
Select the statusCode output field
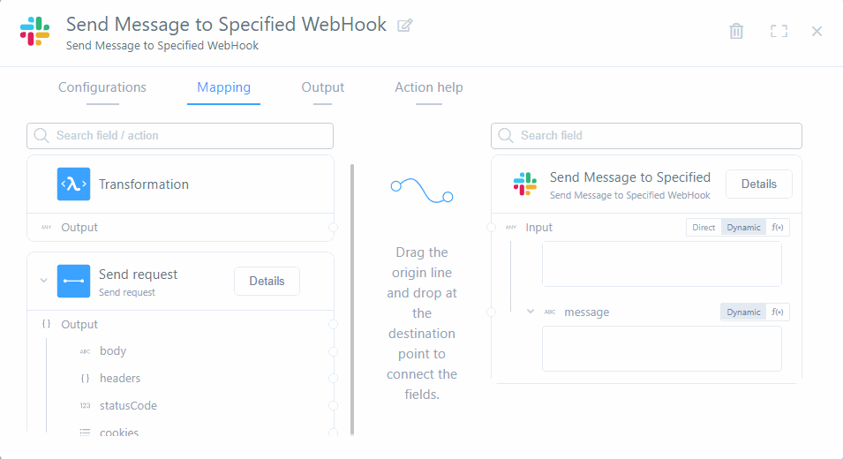[128, 406]
